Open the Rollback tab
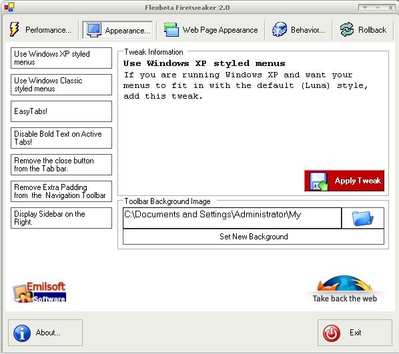 [x=363, y=30]
